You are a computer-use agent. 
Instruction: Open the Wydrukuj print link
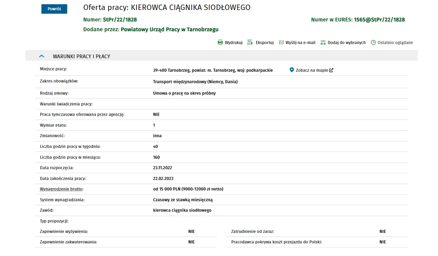point(234,43)
